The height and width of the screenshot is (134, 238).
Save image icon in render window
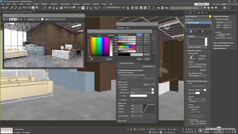tap(4, 19)
